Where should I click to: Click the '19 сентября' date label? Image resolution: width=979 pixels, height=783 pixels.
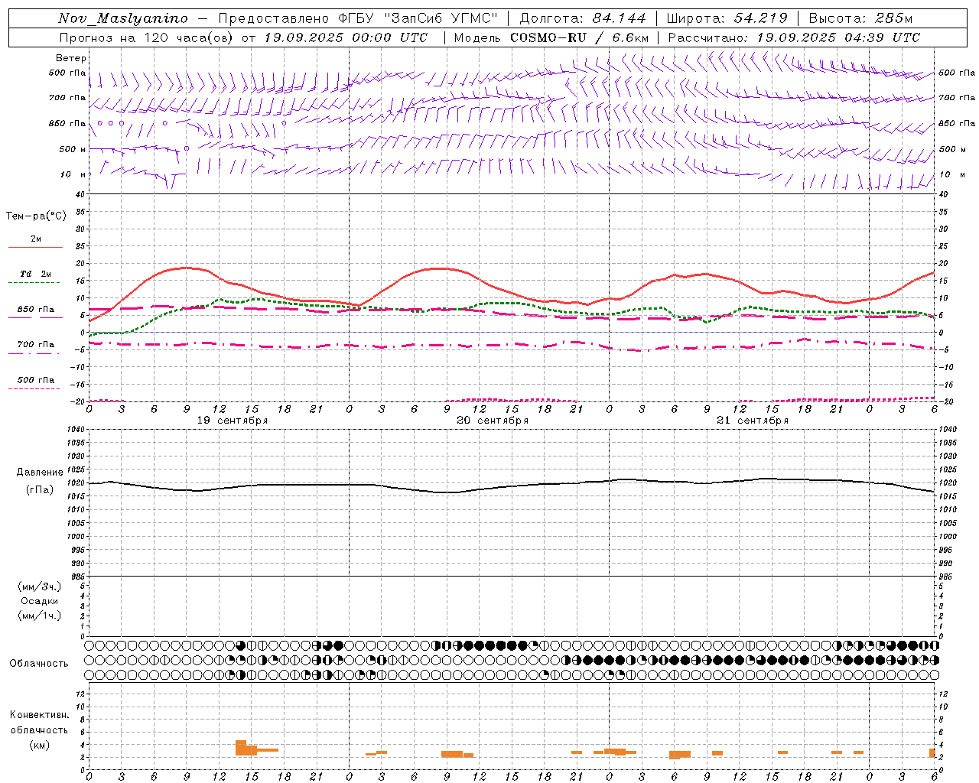click(x=233, y=421)
